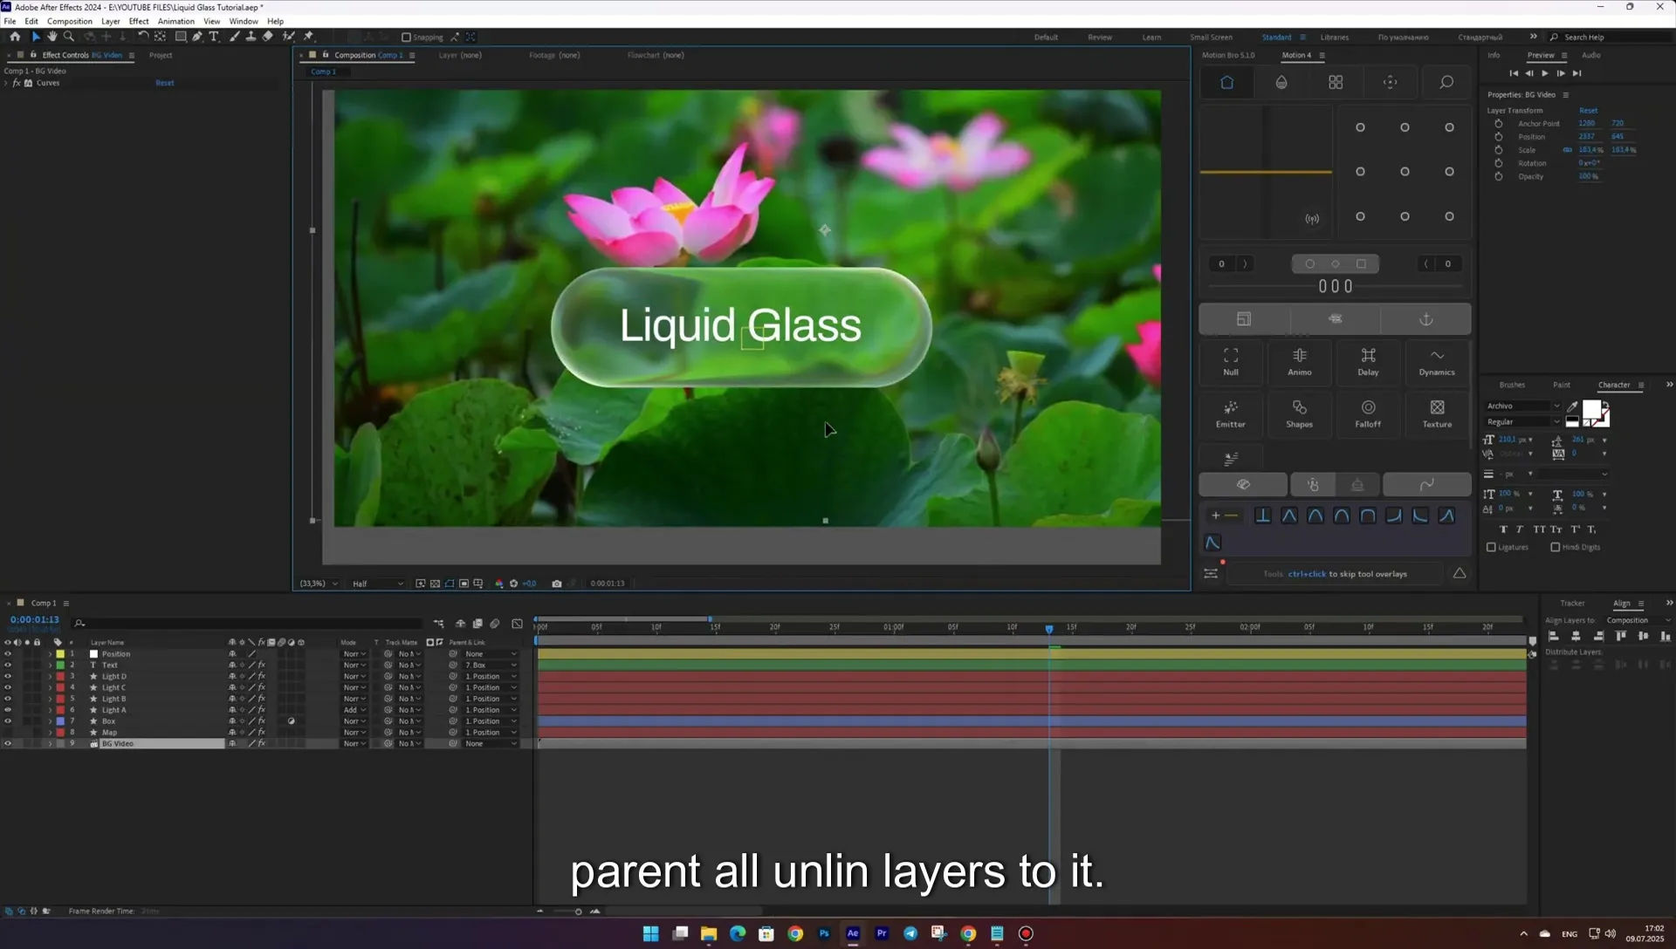
Task: Click the Home icon in toolbar
Action: 15,37
